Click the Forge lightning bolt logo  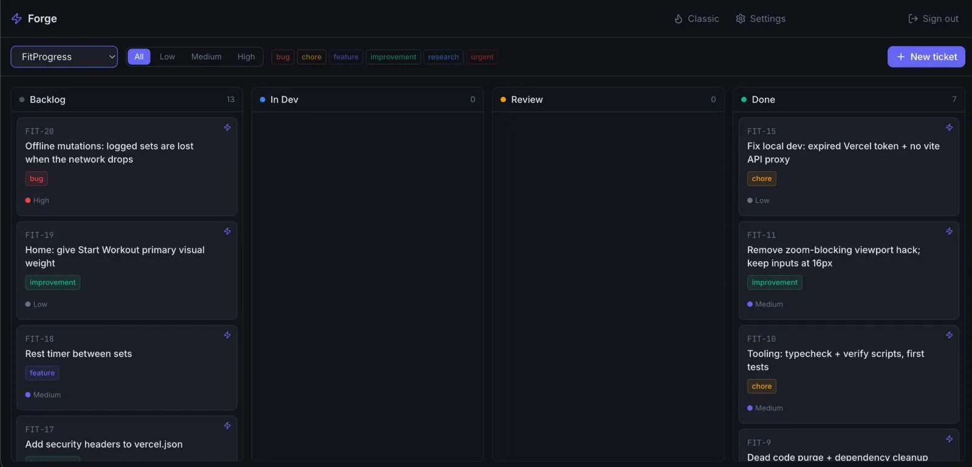[x=16, y=19]
